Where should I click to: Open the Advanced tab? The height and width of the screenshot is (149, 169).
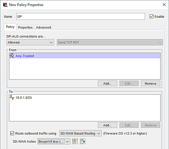tap(43, 27)
